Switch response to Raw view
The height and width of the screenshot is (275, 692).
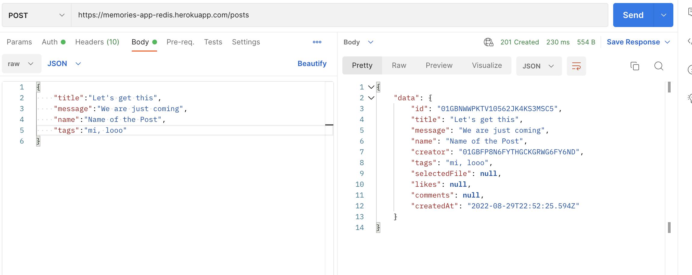(399, 65)
